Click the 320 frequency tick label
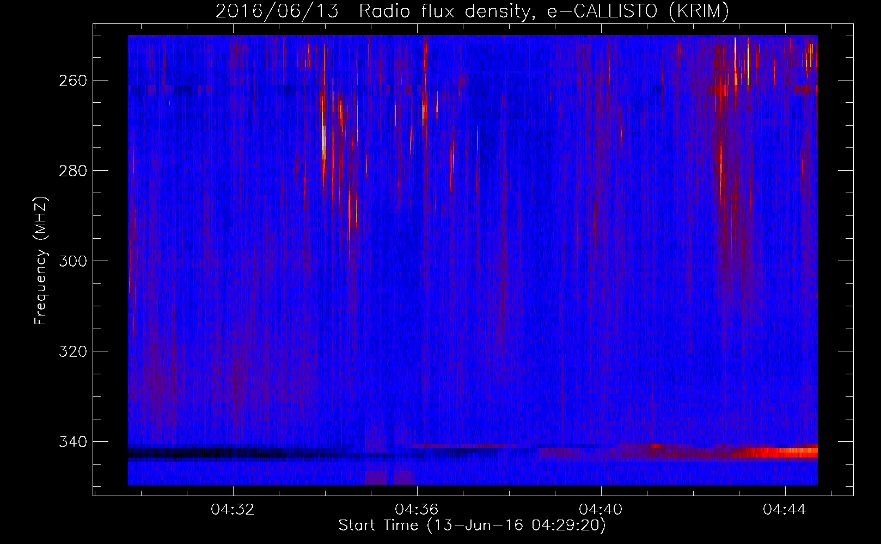 click(x=72, y=351)
